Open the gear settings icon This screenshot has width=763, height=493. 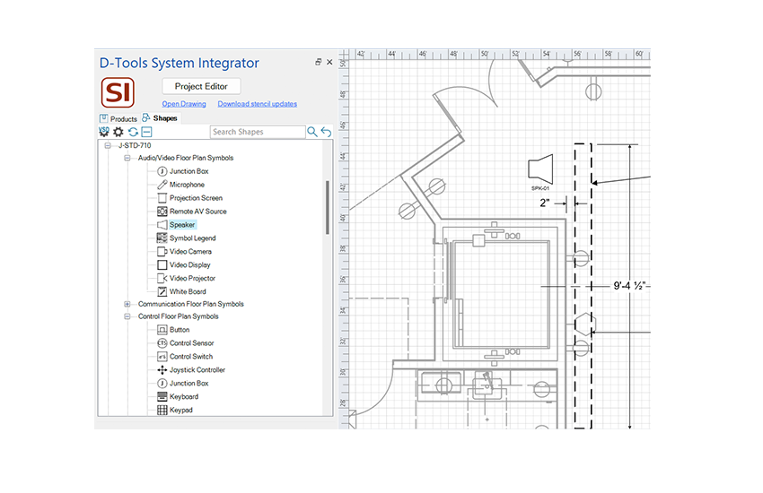118,132
